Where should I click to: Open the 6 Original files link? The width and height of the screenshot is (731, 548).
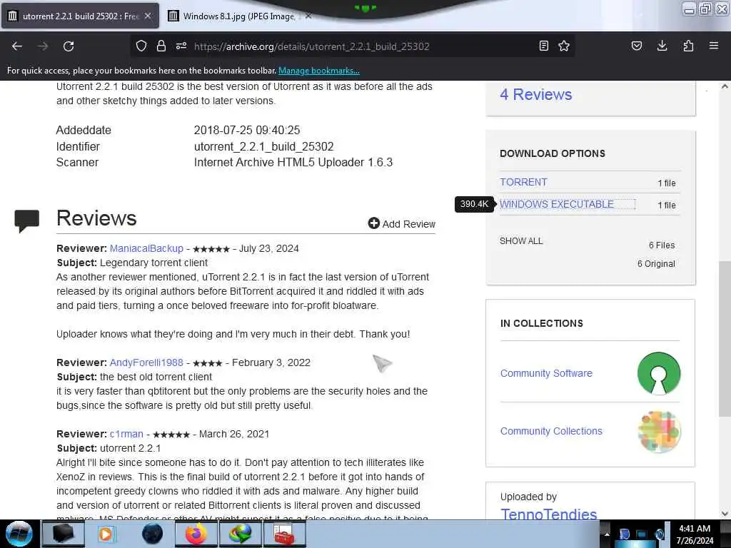coord(656,264)
